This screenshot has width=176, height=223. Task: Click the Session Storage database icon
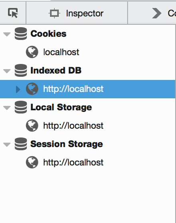point(21,144)
